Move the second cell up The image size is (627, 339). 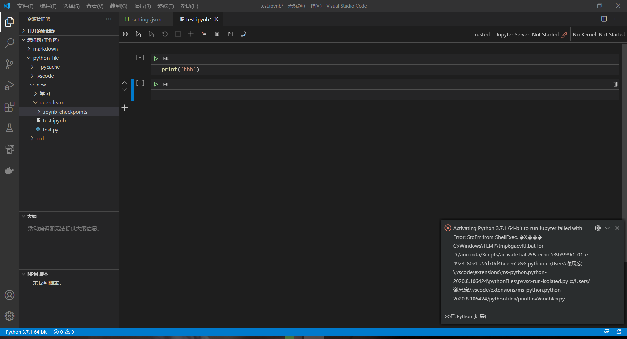(x=124, y=83)
